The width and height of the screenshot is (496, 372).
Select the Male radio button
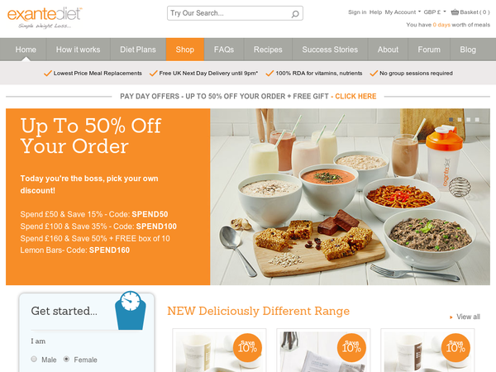[x=34, y=359]
